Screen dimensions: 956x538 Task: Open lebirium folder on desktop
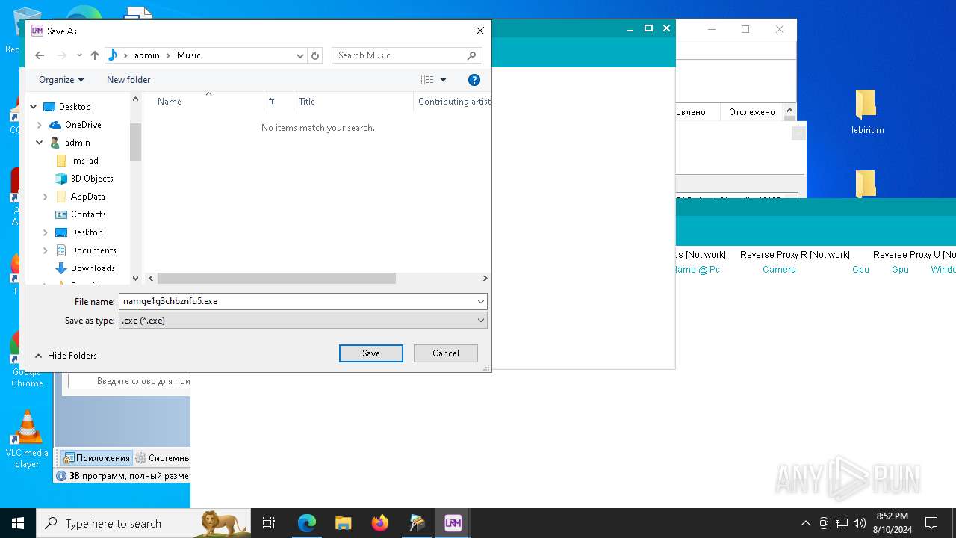click(867, 112)
